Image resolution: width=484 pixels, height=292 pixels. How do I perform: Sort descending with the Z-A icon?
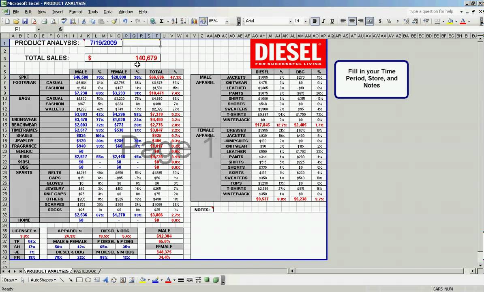pyautogui.click(x=183, y=21)
